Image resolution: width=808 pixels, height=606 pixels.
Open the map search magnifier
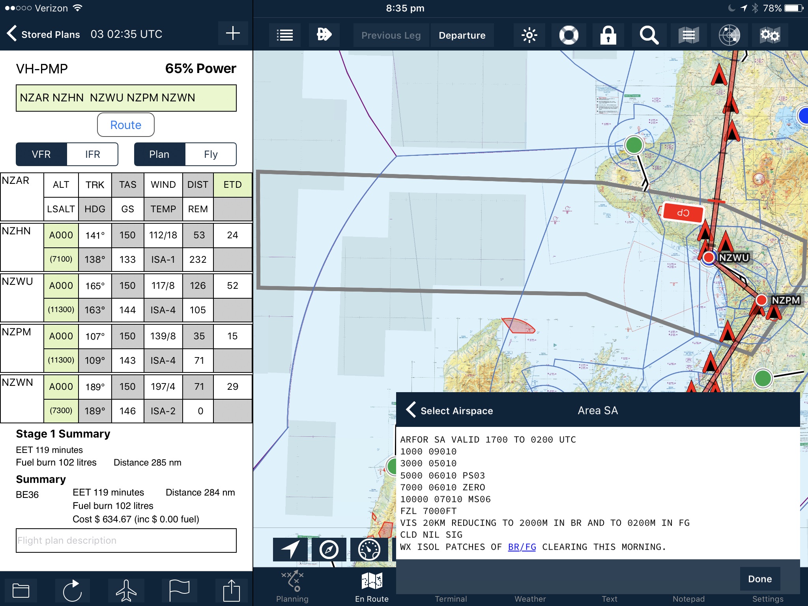[649, 36]
